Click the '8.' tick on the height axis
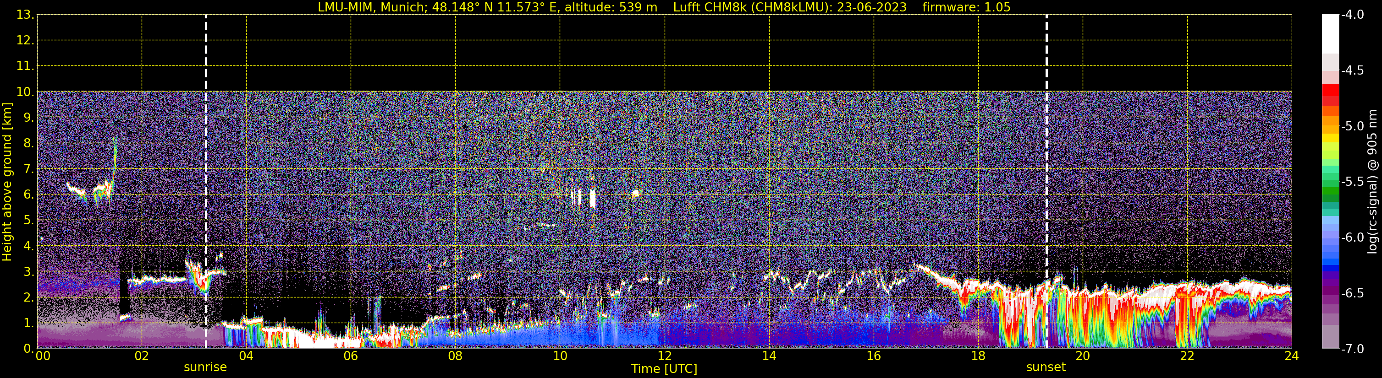 pyautogui.click(x=29, y=144)
